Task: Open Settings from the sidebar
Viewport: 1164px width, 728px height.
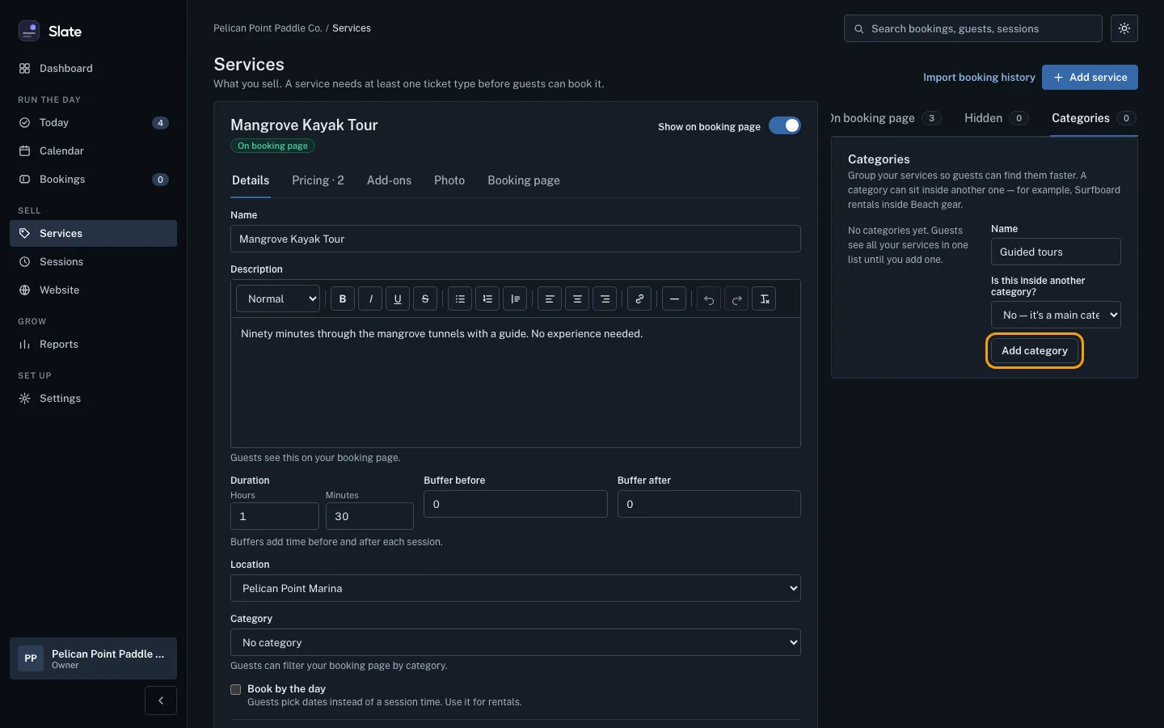Action: tap(93, 399)
